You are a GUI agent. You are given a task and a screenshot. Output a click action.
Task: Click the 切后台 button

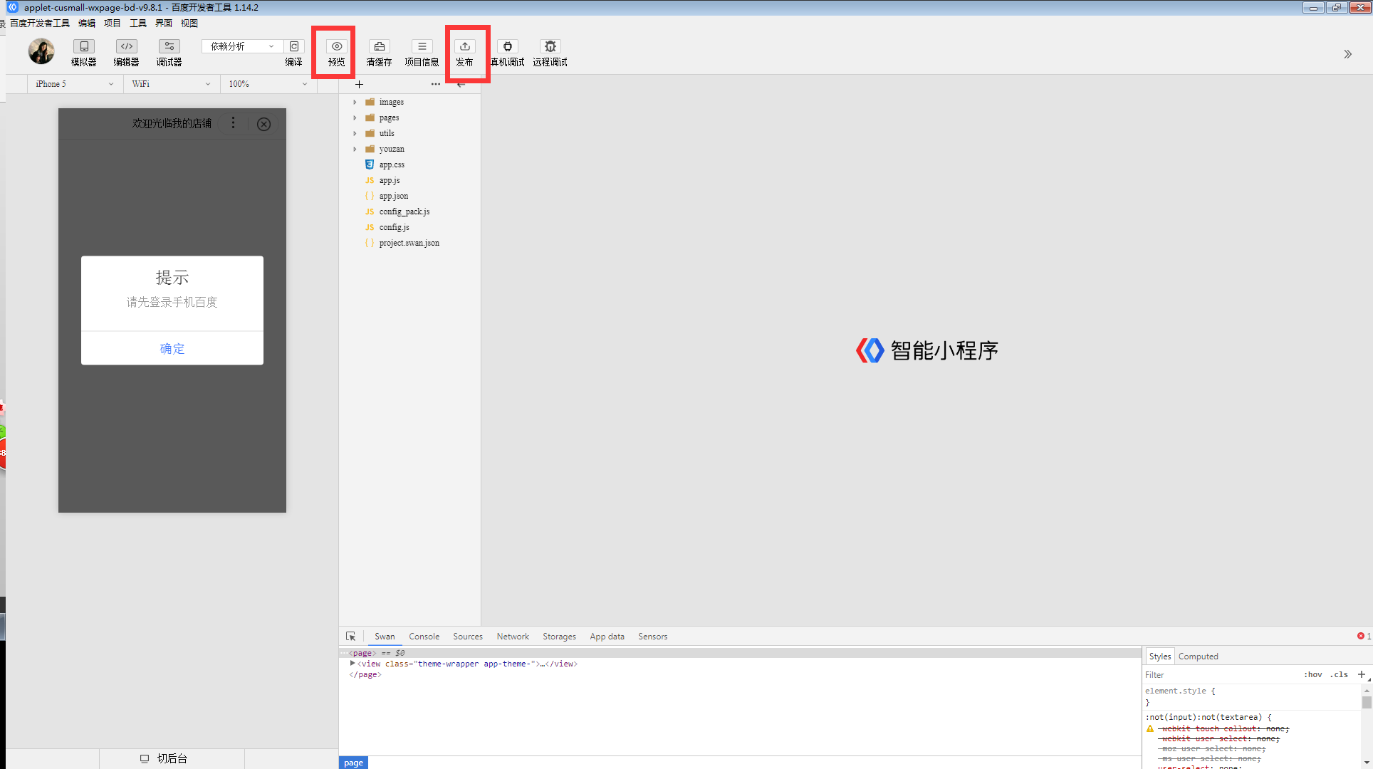[x=172, y=758]
